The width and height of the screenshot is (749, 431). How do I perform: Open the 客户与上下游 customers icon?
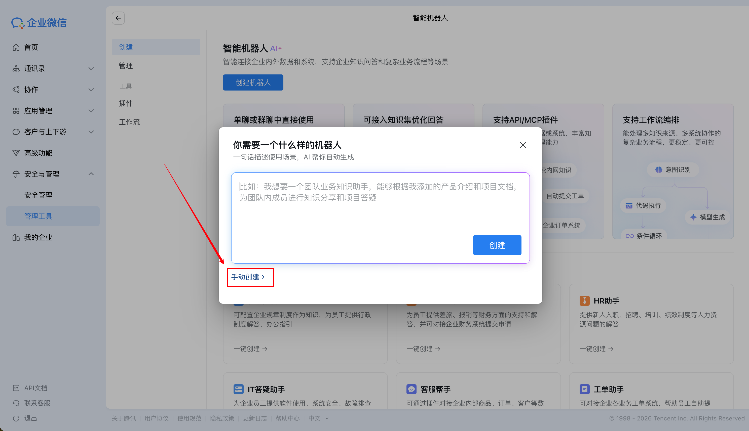pyautogui.click(x=16, y=132)
